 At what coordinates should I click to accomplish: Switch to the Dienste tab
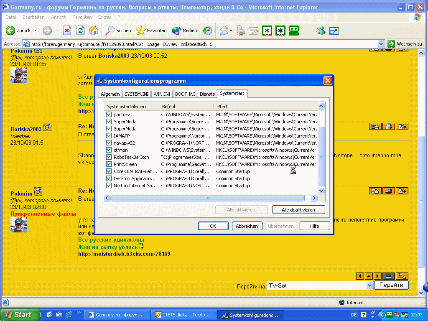click(x=207, y=94)
